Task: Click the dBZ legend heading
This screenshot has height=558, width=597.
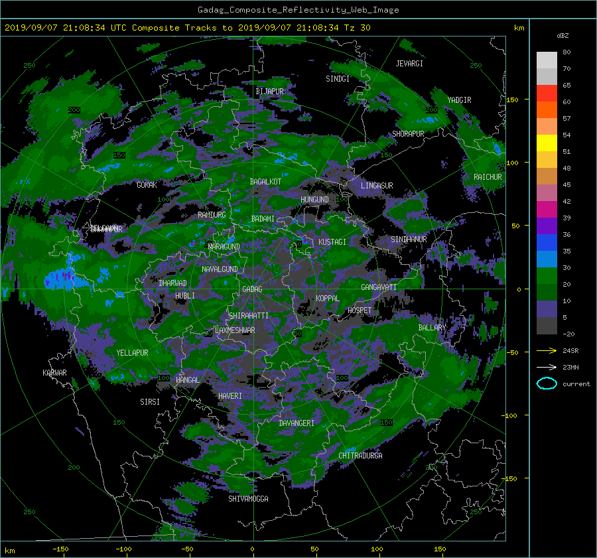Action: point(563,35)
